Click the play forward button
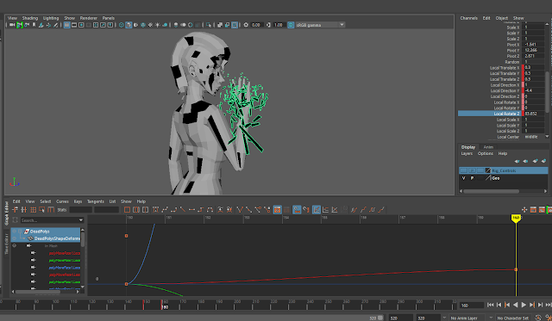The height and width of the screenshot is (321, 552). [524, 305]
